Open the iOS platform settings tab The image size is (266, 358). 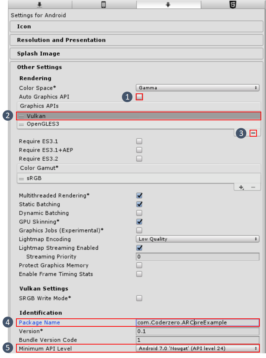tap(104, 4)
